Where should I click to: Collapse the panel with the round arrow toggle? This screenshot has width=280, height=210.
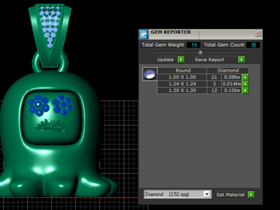(x=201, y=52)
